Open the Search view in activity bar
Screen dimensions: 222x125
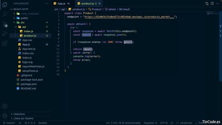[5, 14]
